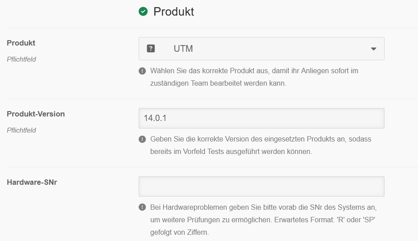Click the hardware serial number hint text
Image resolution: width=418 pixels, height=241 pixels.
coord(264,208)
